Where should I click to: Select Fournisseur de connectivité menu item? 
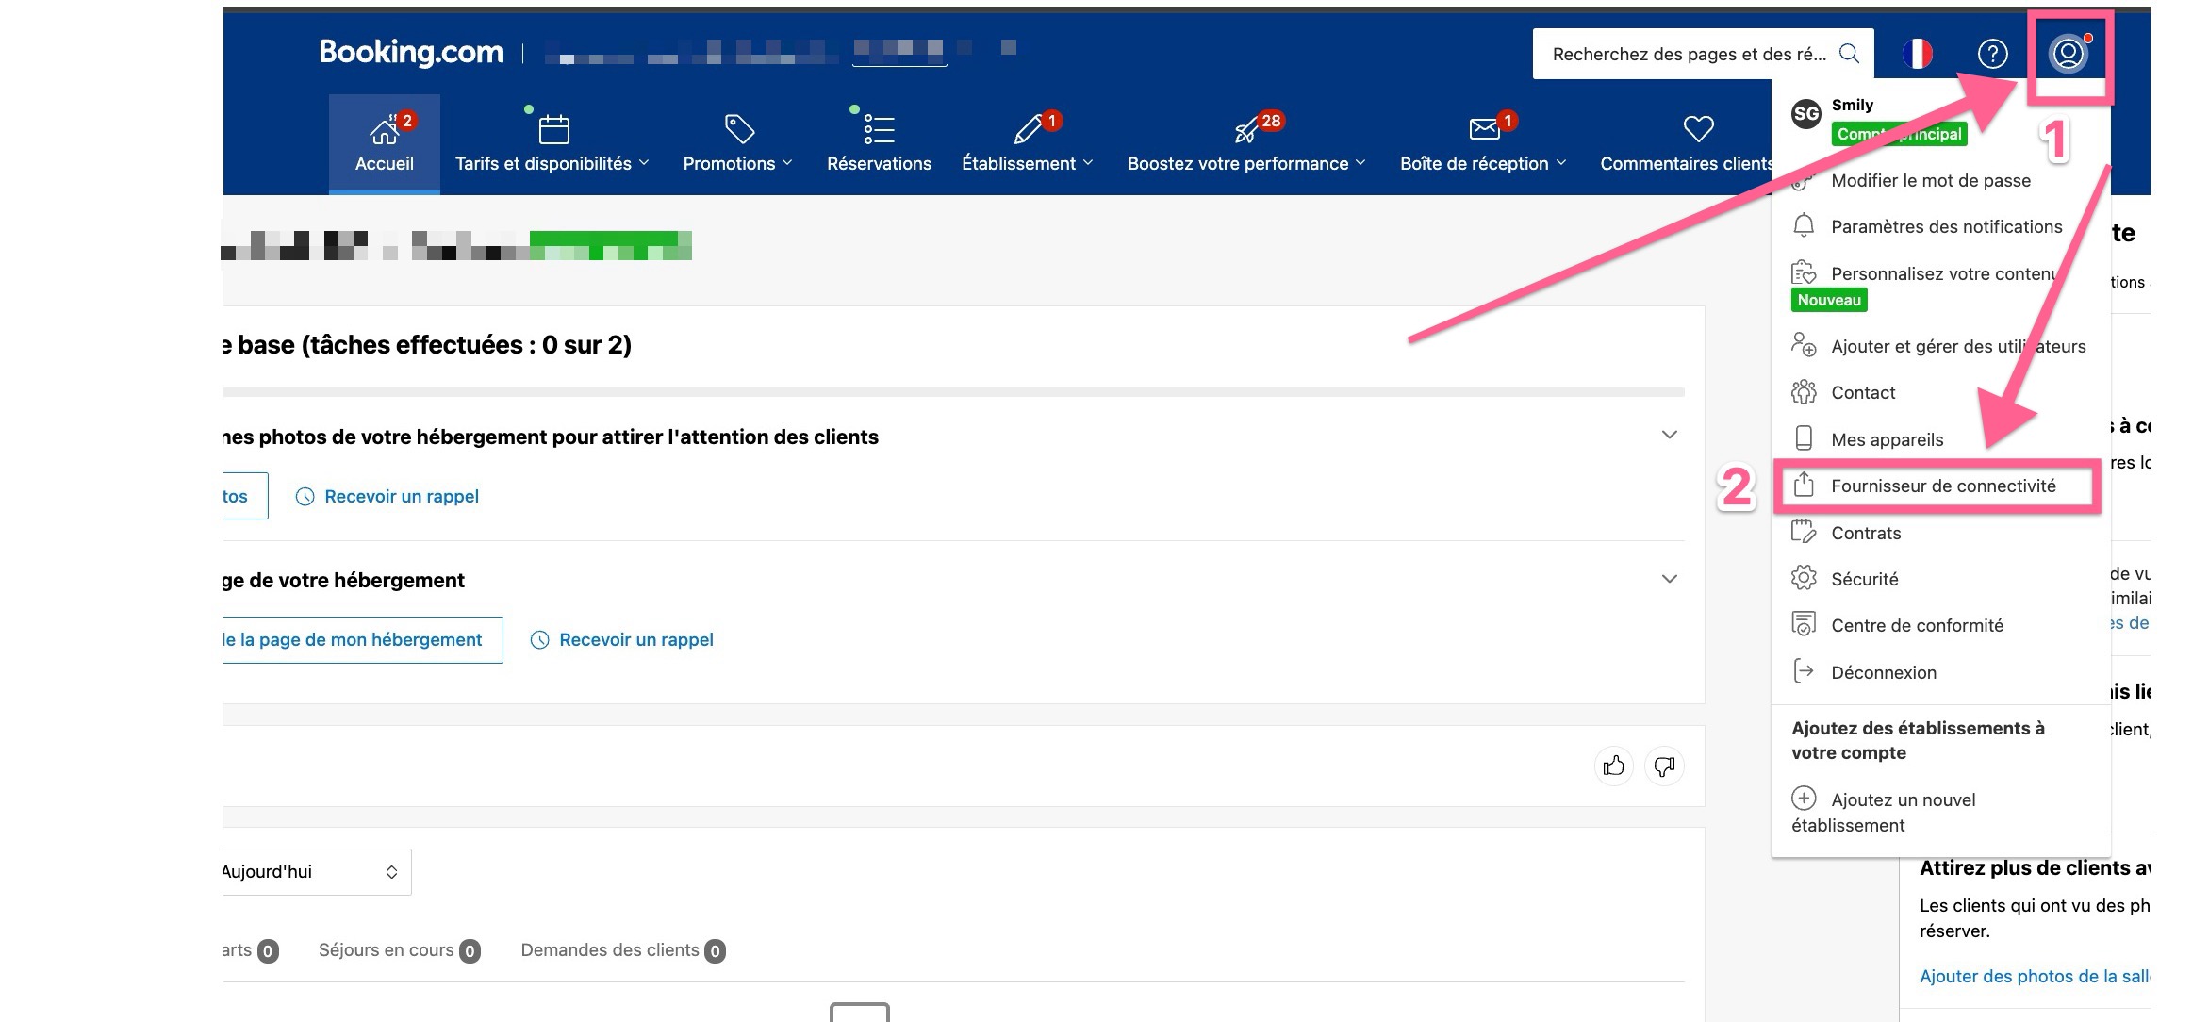pos(1942,486)
